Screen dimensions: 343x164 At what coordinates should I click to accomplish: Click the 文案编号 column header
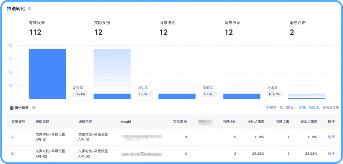[x=18, y=122]
